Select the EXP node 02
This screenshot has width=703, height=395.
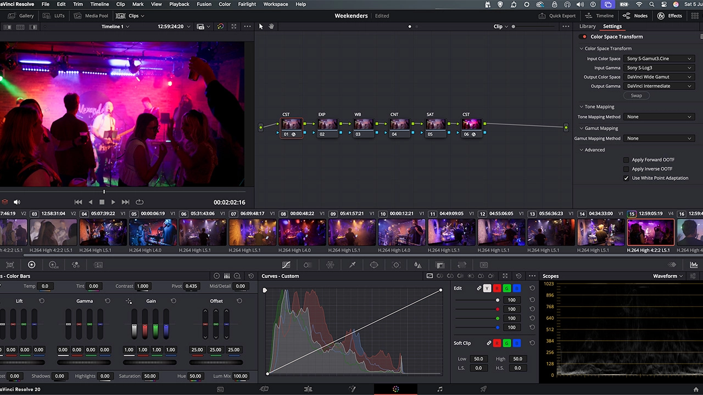pos(327,127)
